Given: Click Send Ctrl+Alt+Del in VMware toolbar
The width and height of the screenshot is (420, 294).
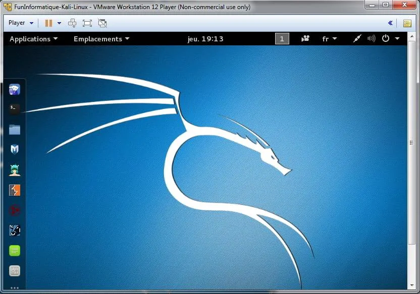Looking at the screenshot, I should (x=72, y=23).
